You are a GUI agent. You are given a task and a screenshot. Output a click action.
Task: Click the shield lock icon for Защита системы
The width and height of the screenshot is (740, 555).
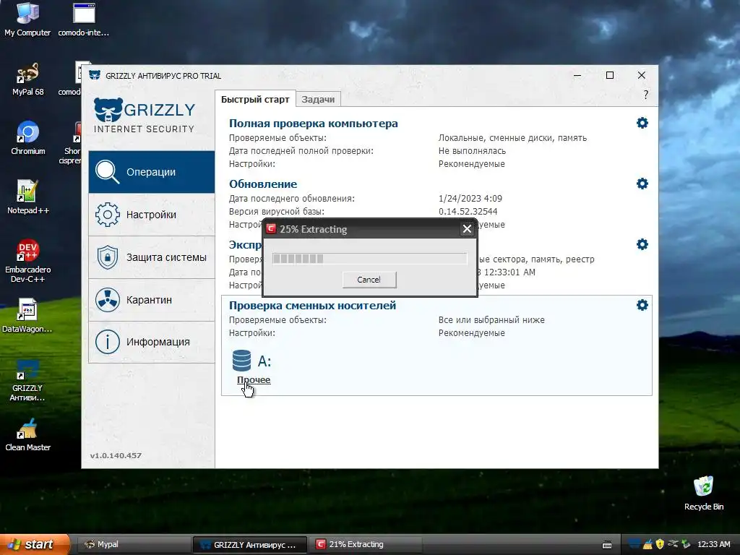pos(107,257)
